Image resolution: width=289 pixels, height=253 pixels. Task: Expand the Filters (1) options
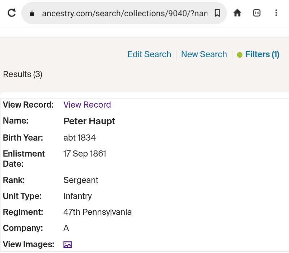click(x=258, y=54)
